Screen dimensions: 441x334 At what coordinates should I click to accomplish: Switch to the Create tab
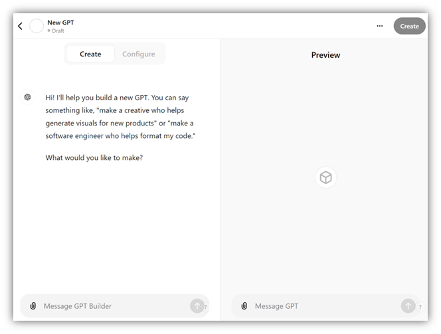coord(90,54)
